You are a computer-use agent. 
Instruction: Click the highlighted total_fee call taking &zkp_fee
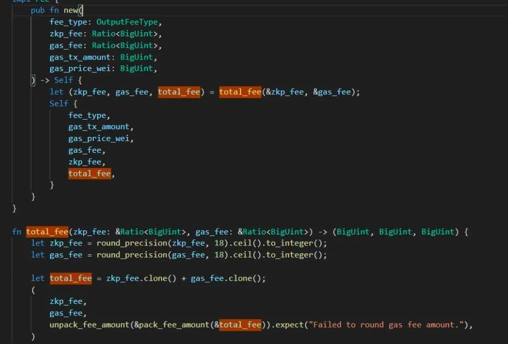pyautogui.click(x=240, y=92)
